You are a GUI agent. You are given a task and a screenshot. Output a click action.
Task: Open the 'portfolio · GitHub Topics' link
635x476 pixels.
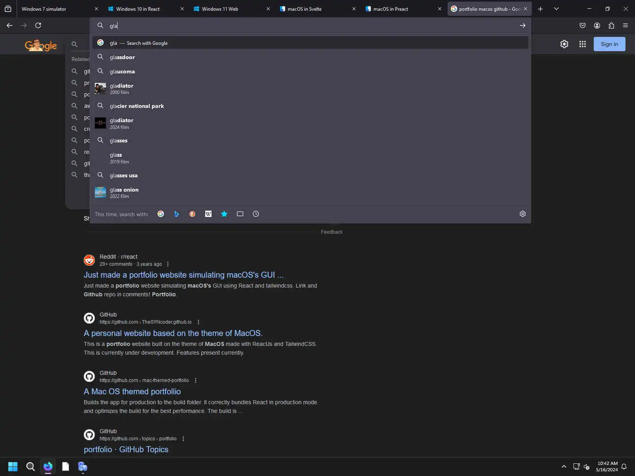(126, 449)
